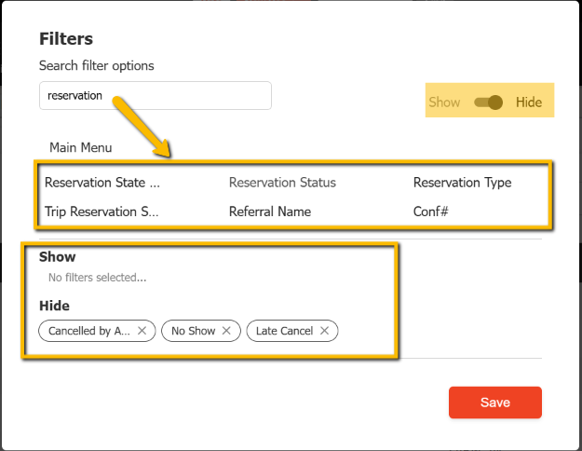Select the 'Trip Reservation S...' filter option

pos(102,212)
